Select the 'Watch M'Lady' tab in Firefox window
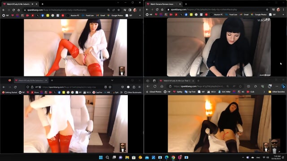 point(30,80)
